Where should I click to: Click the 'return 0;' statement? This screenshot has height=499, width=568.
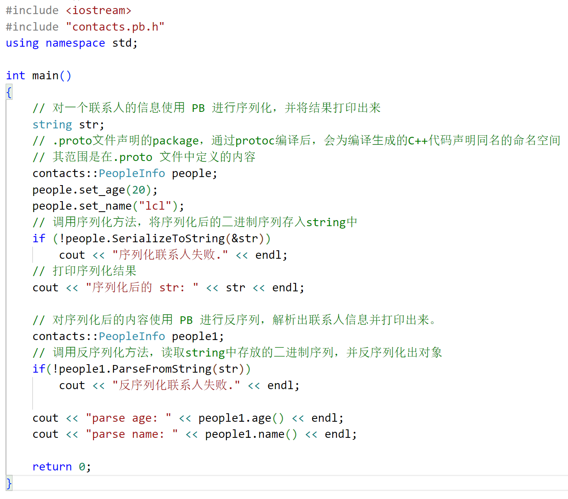click(62, 467)
